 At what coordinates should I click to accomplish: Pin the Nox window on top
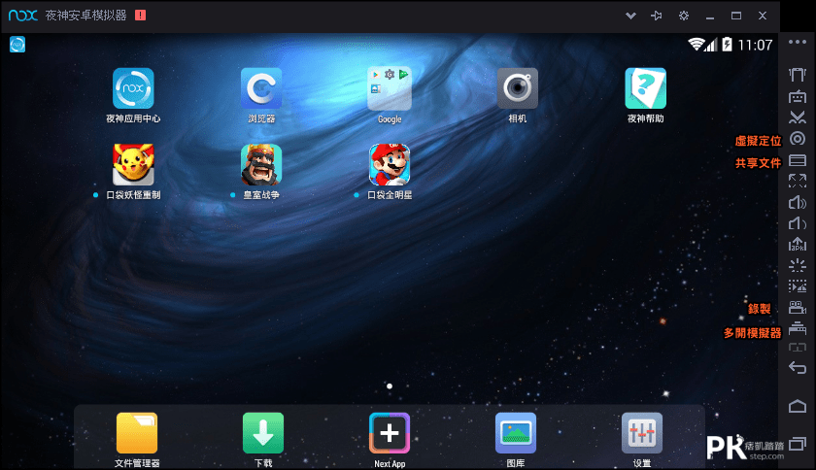[x=657, y=16]
